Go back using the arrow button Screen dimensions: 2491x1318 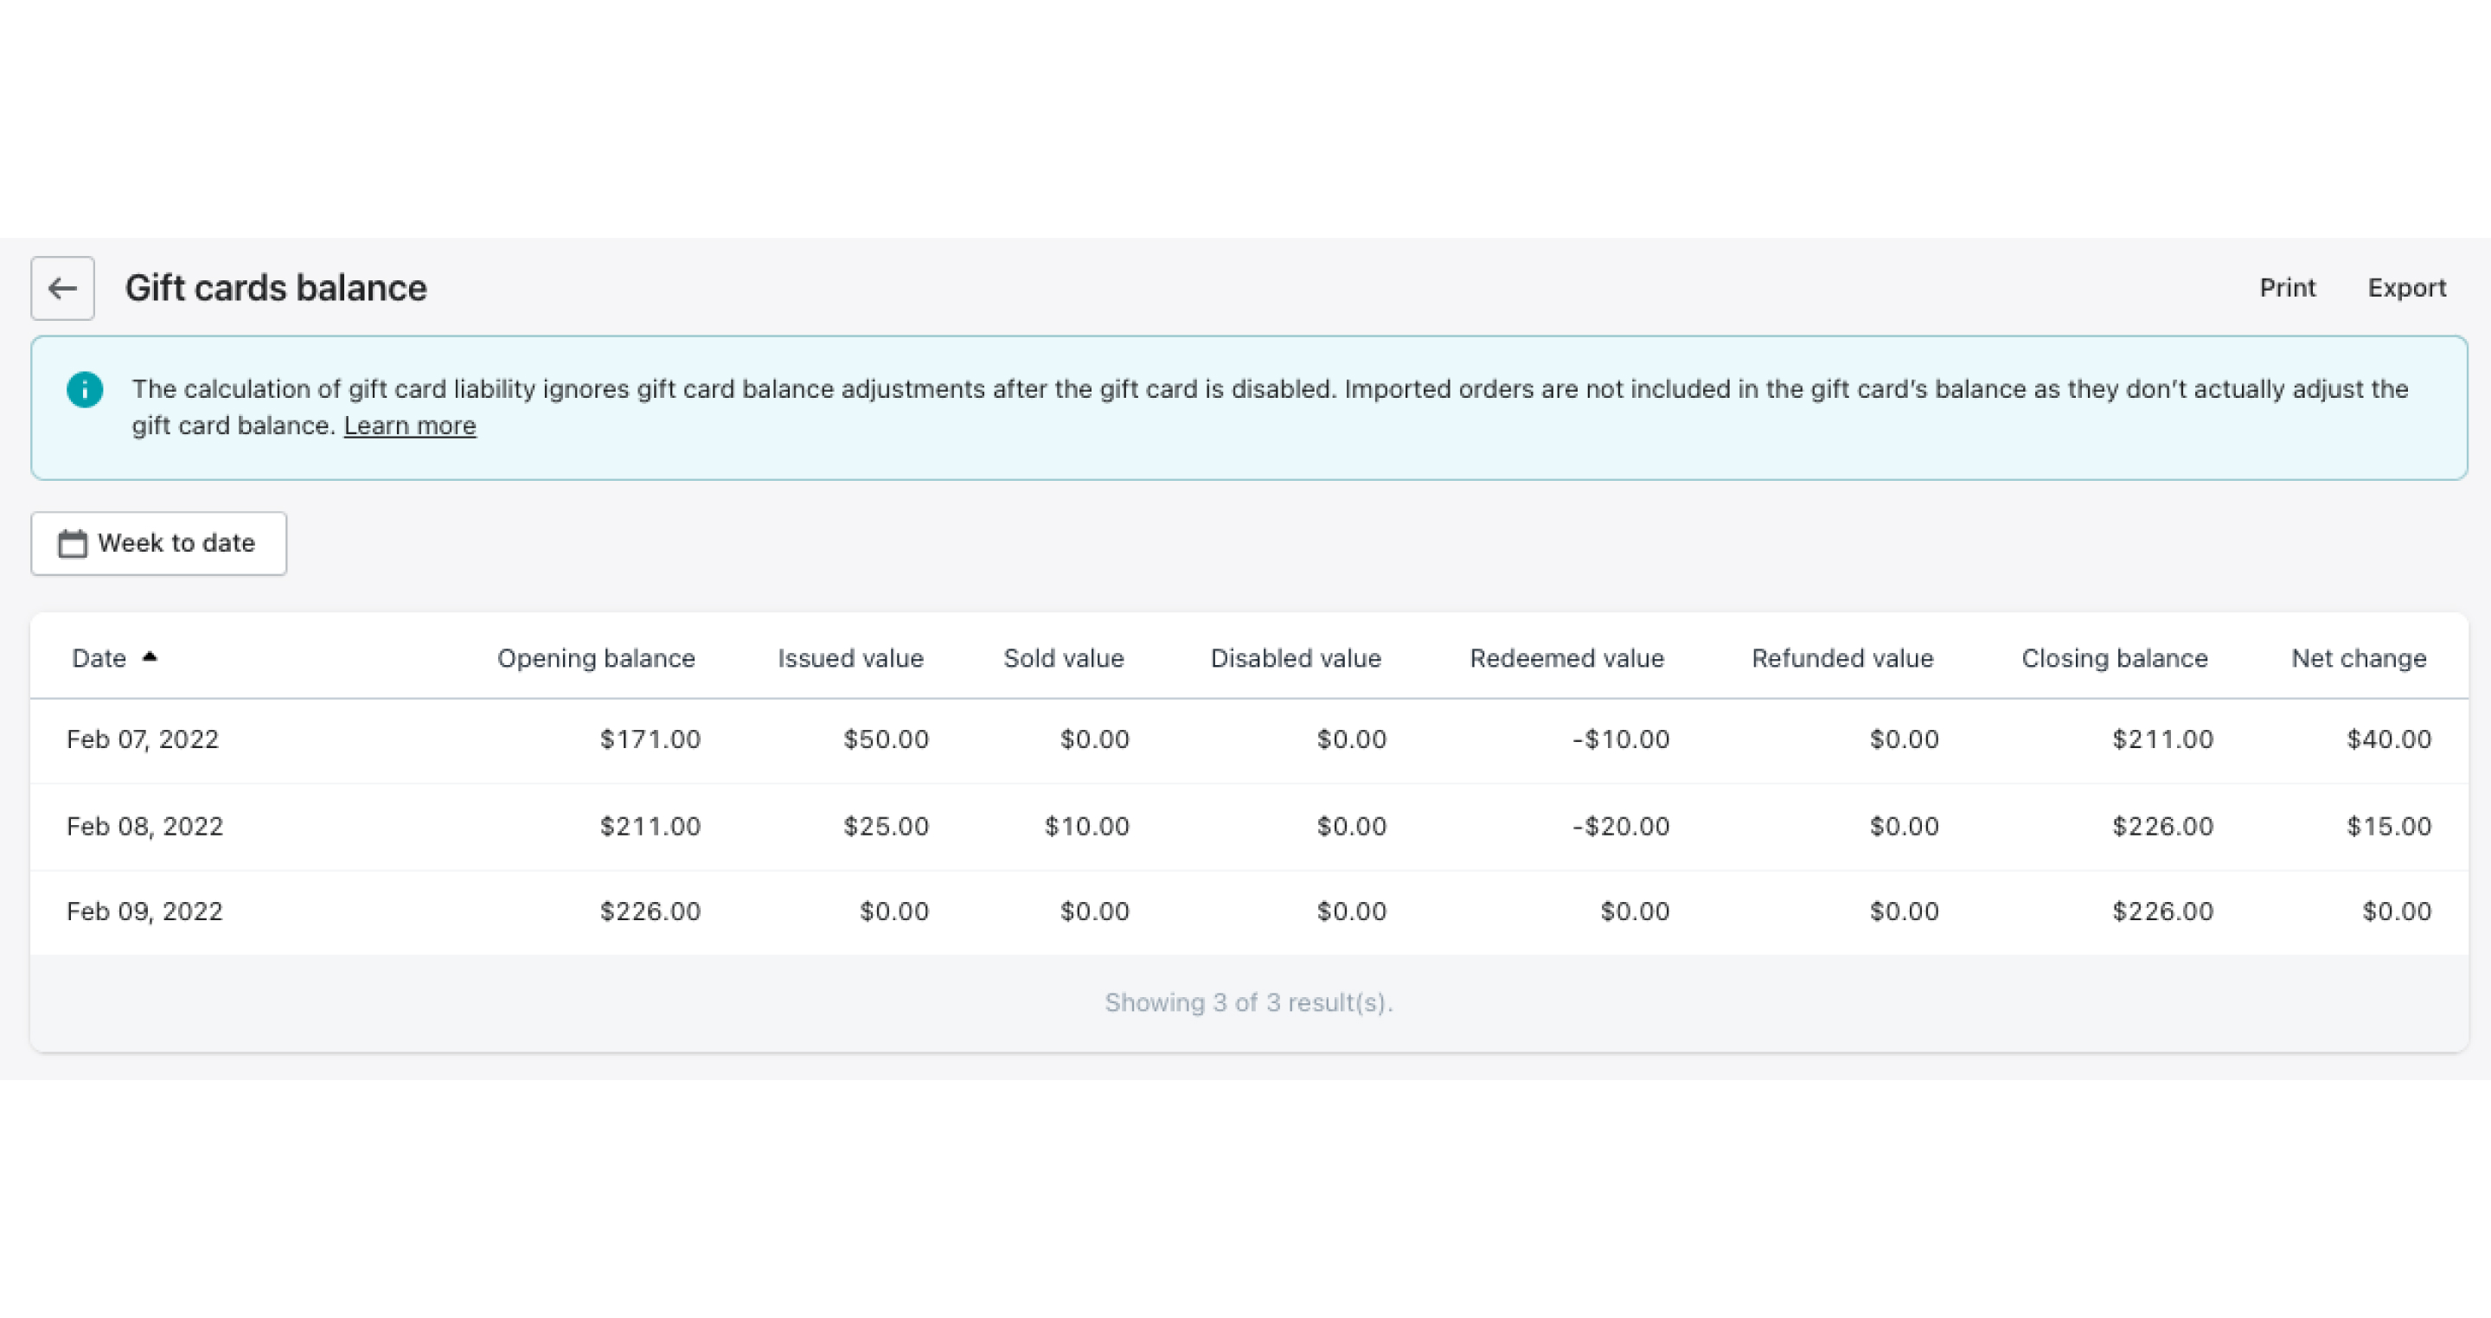tap(63, 288)
